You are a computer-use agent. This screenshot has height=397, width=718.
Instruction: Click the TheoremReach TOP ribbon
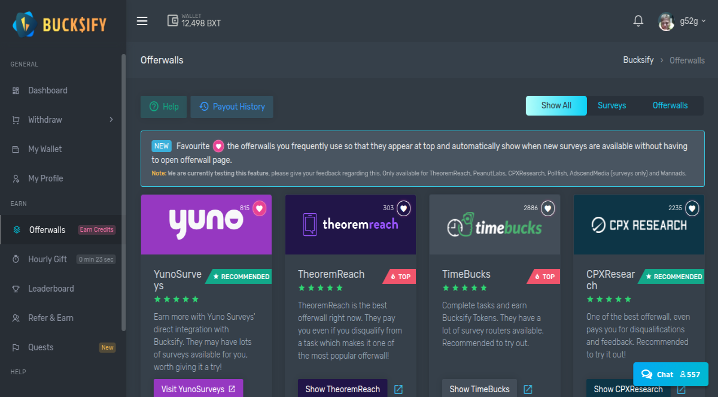click(x=400, y=277)
